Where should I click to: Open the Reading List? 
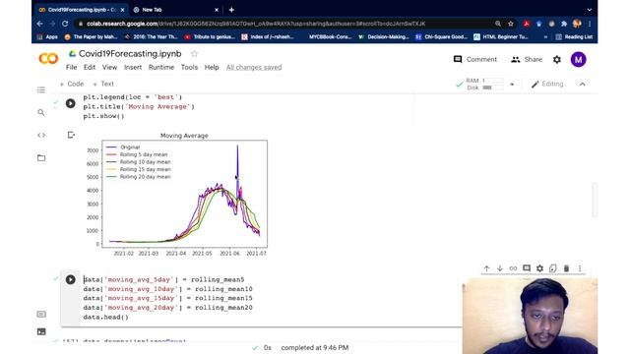[x=574, y=37]
